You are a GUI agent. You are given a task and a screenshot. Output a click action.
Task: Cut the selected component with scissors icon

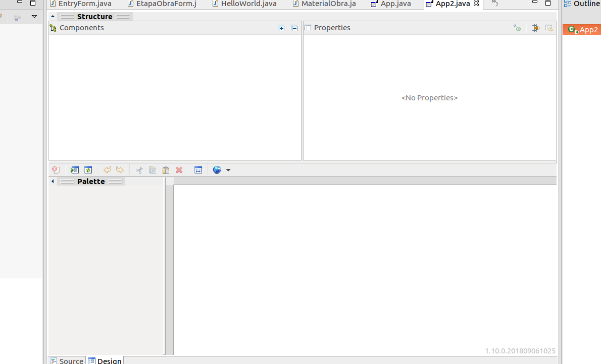[x=139, y=170]
